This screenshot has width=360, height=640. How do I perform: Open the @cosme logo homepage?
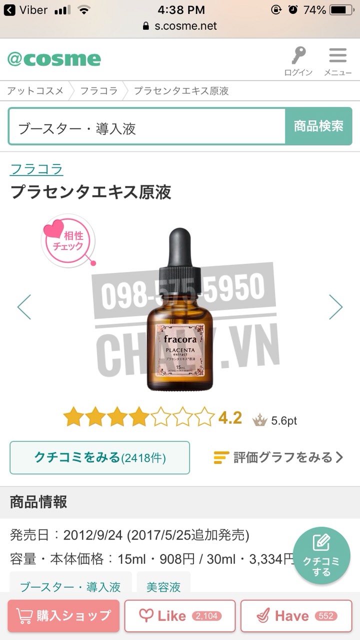pyautogui.click(x=54, y=59)
